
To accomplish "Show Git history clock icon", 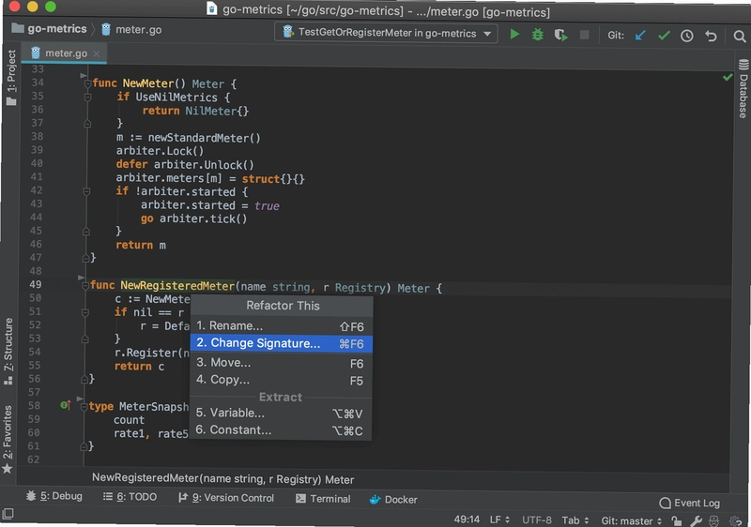I will click(x=687, y=36).
